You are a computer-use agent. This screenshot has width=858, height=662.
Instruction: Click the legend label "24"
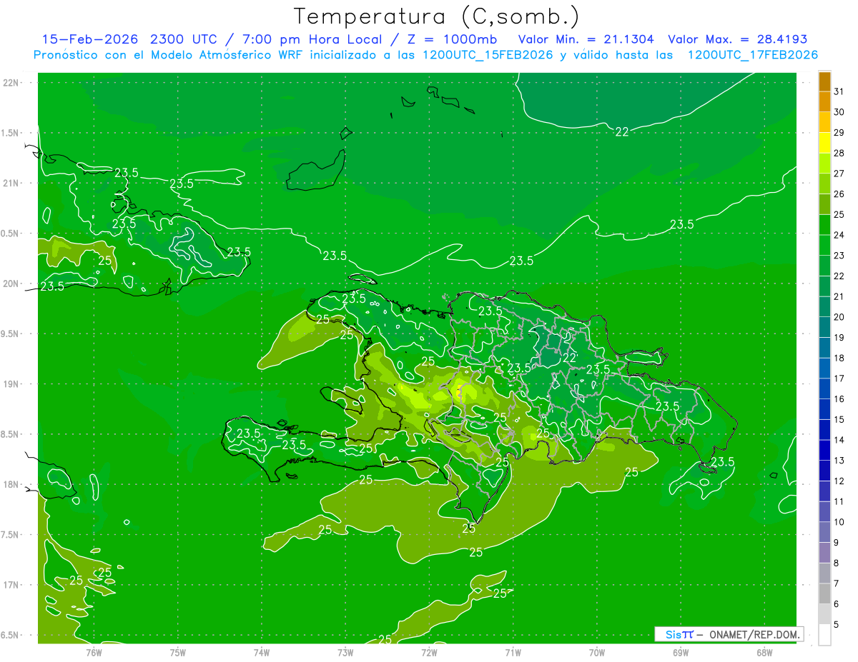839,235
